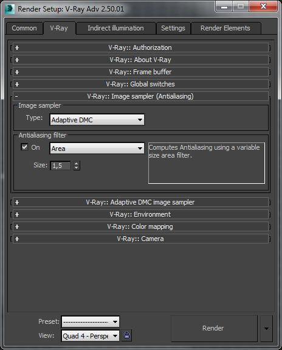
Task: Click the Render button
Action: click(214, 328)
